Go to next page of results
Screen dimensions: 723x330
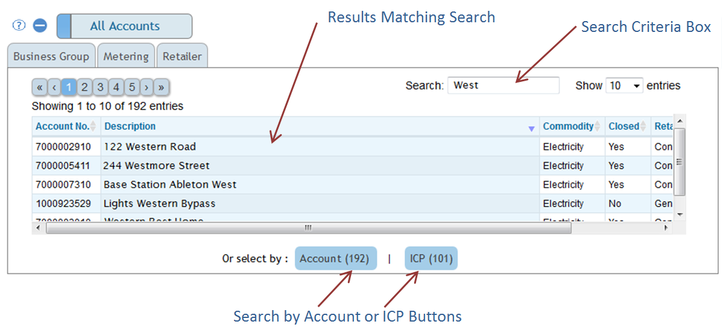click(147, 87)
